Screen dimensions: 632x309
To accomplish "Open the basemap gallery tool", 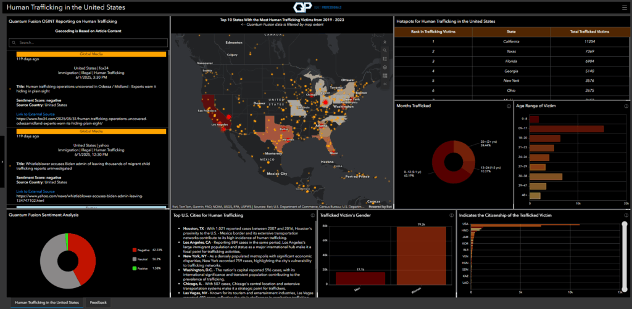I will point(385,76).
